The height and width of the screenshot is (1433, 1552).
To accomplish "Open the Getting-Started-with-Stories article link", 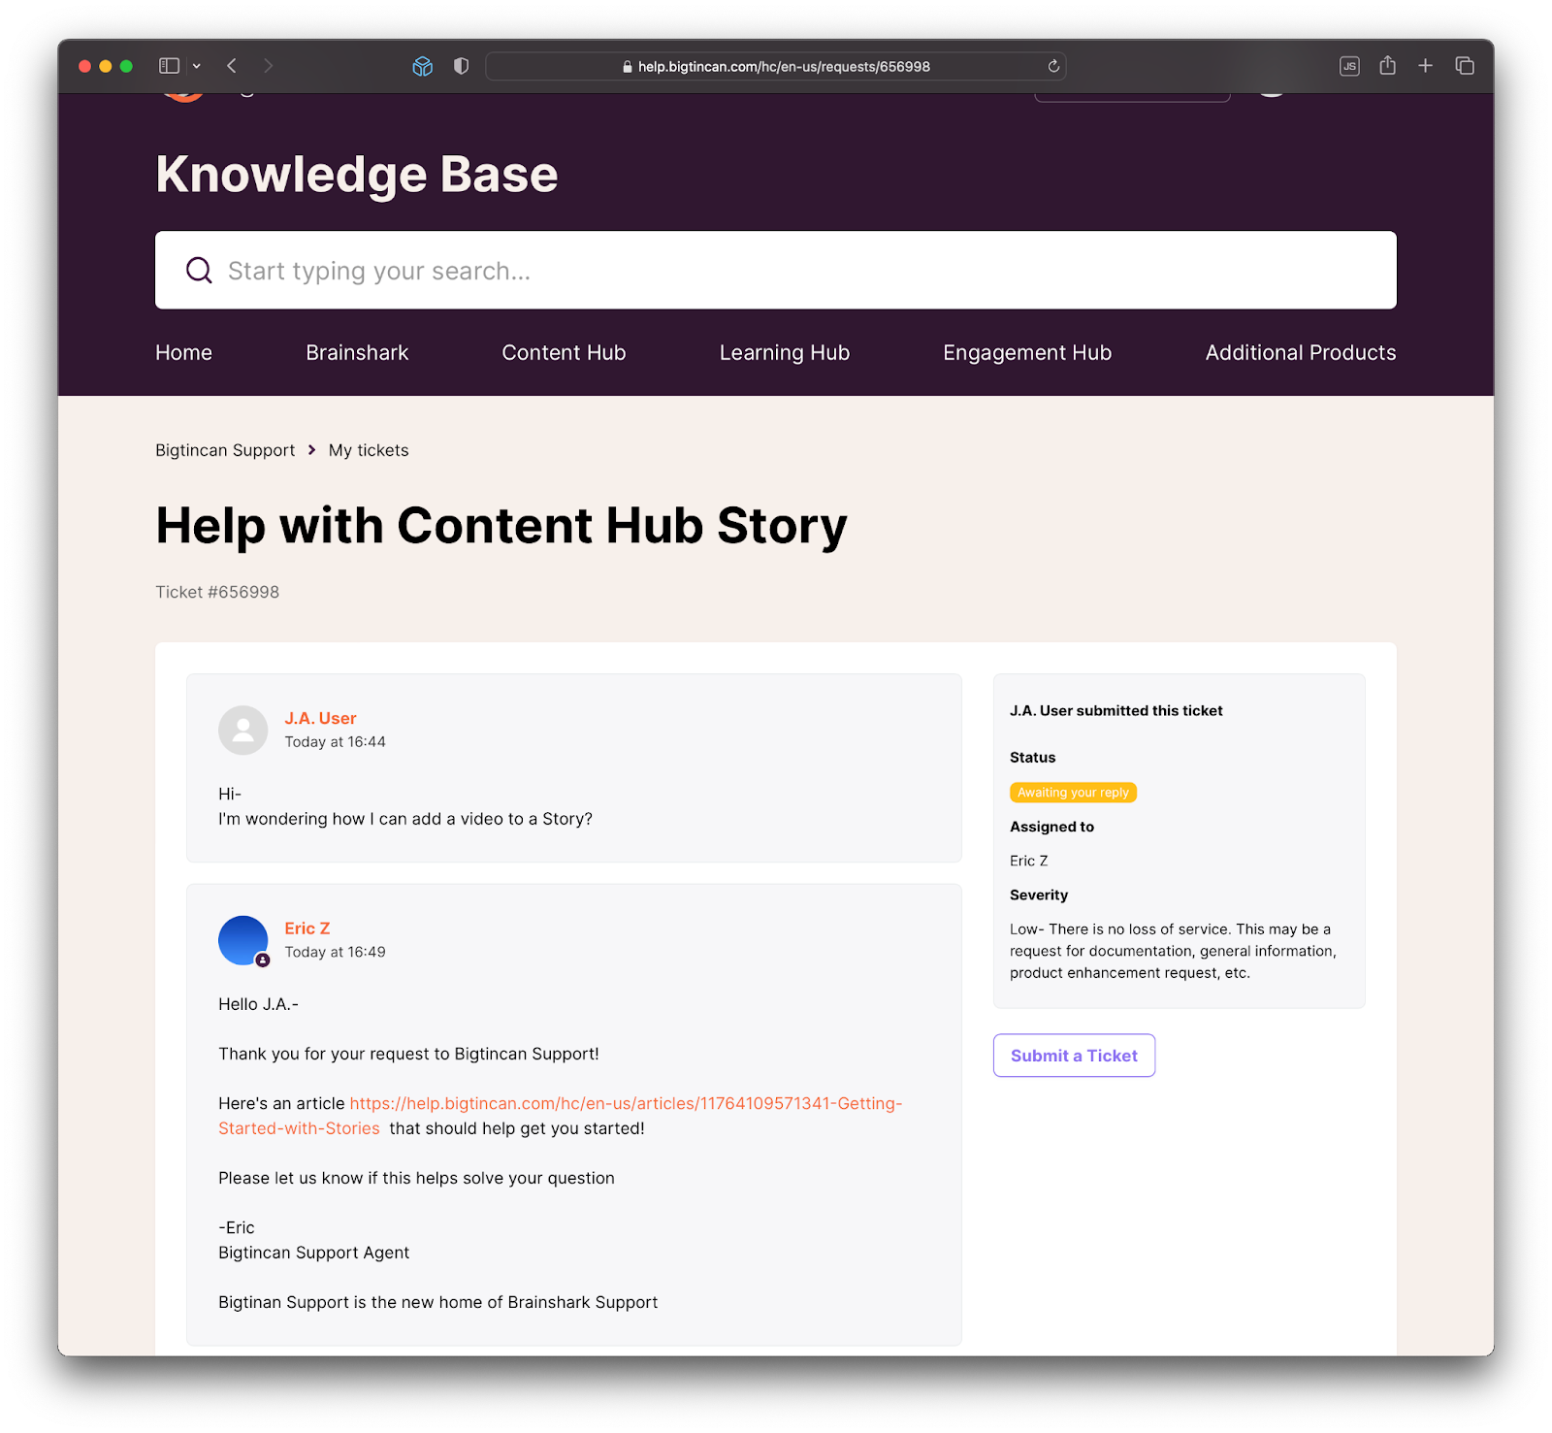I will pyautogui.click(x=560, y=1116).
